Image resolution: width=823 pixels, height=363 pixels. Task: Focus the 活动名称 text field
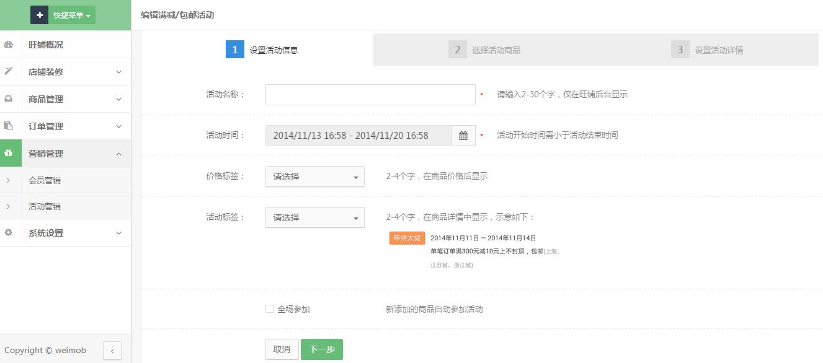pos(370,95)
